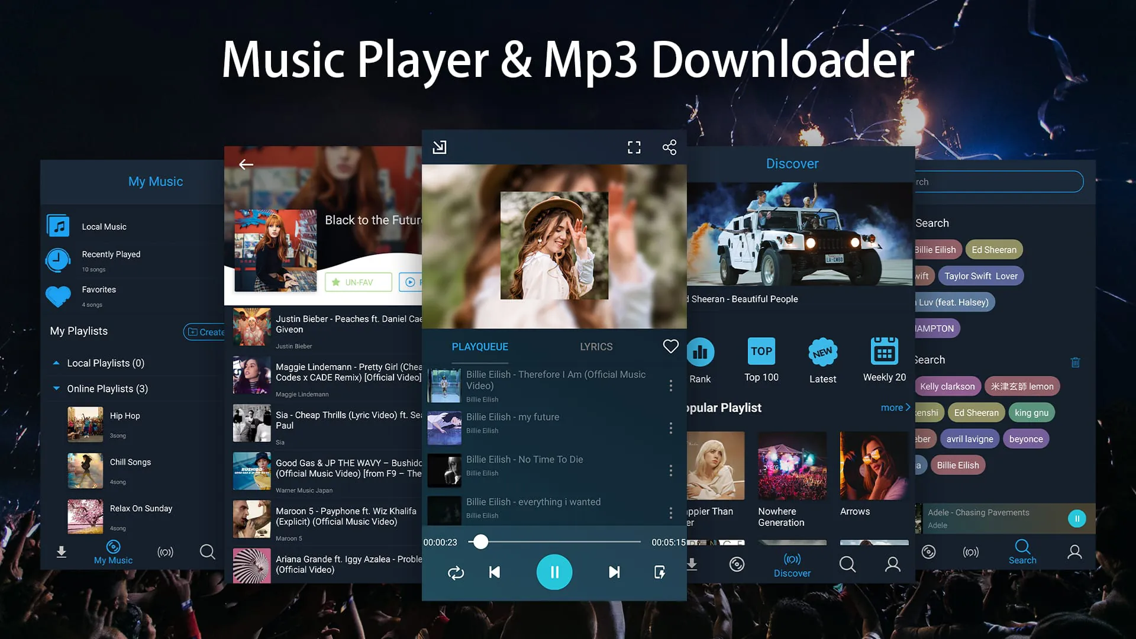Create a new playlist in My Playlists

point(205,332)
